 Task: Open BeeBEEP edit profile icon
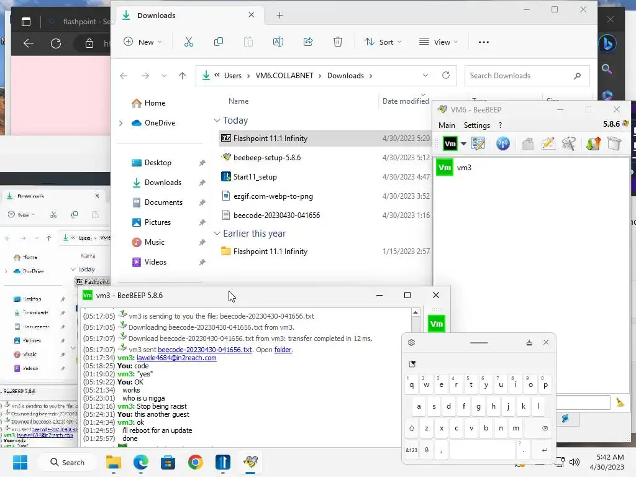tap(478, 143)
